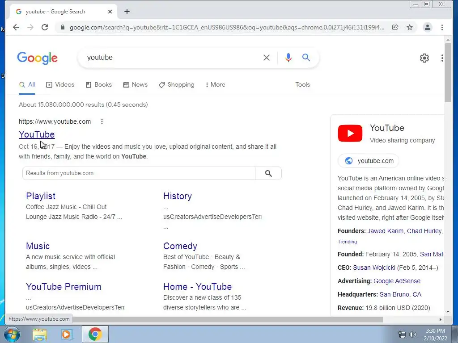Image resolution: width=458 pixels, height=343 pixels.
Task: Open the 'Home - YouTube' sitelink
Action: coord(197,286)
